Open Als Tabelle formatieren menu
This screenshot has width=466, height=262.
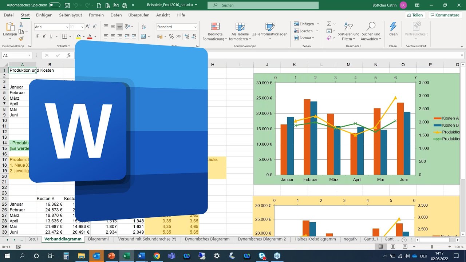coord(240,32)
